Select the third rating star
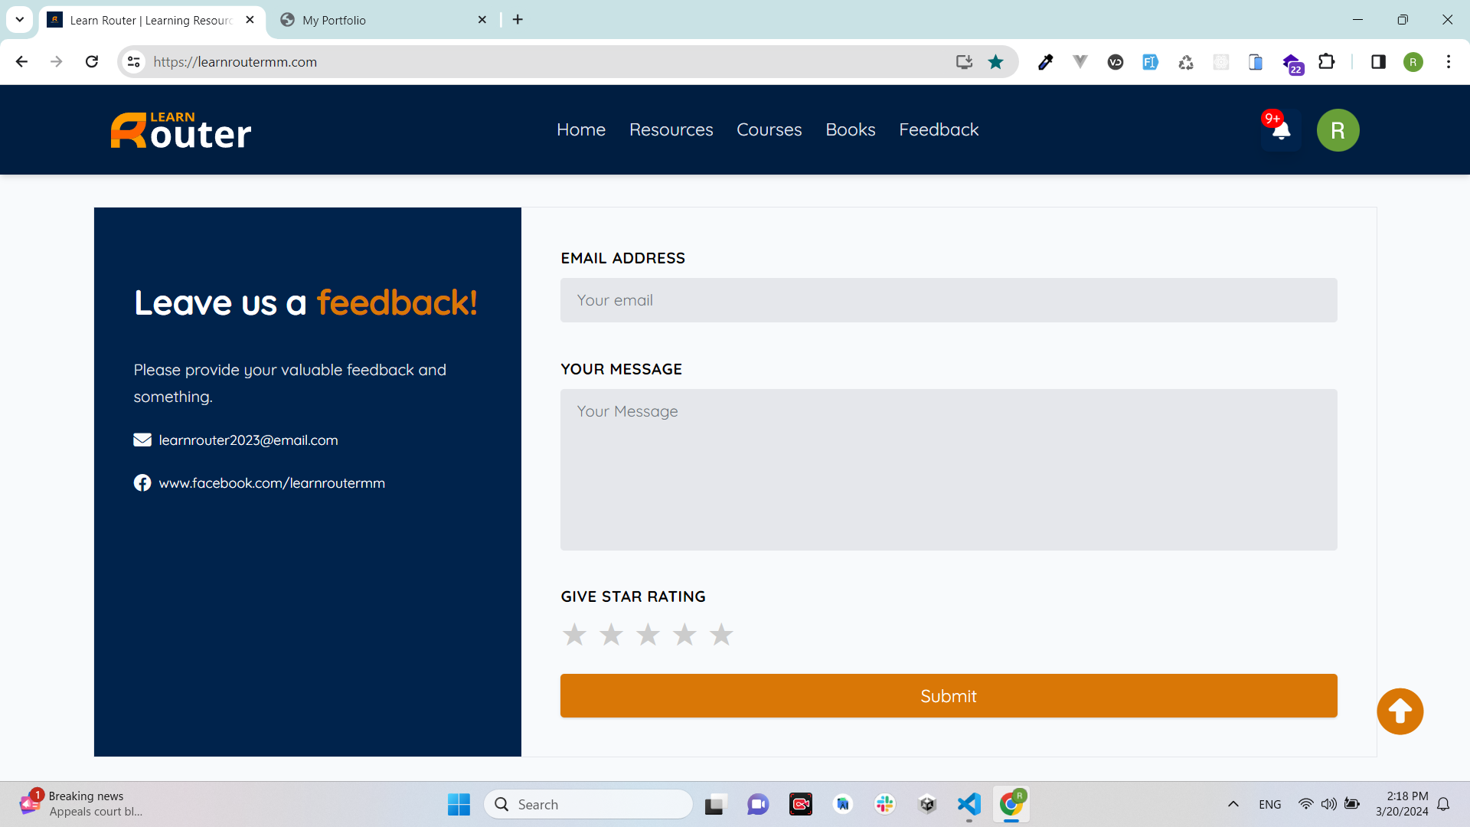Viewport: 1470px width, 827px height. (648, 634)
